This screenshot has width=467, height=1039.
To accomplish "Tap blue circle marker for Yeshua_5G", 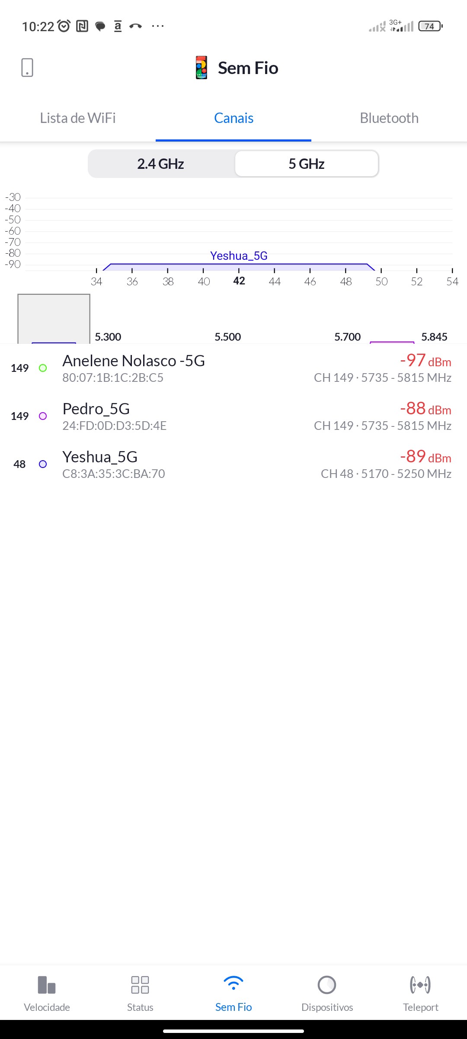I will (43, 464).
